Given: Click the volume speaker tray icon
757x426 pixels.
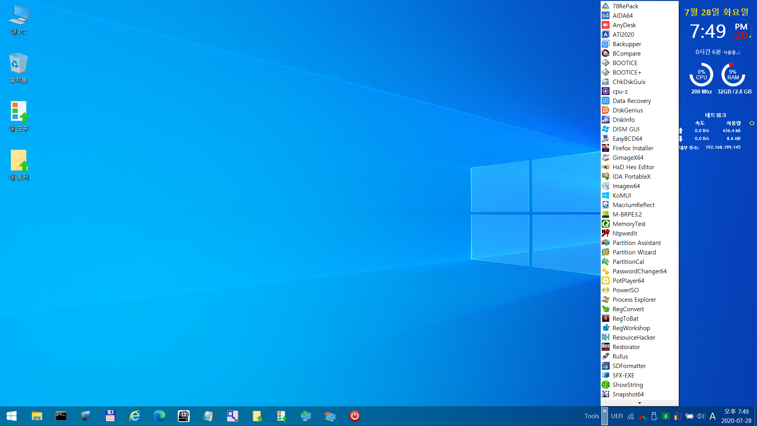Looking at the screenshot, I should (701, 416).
